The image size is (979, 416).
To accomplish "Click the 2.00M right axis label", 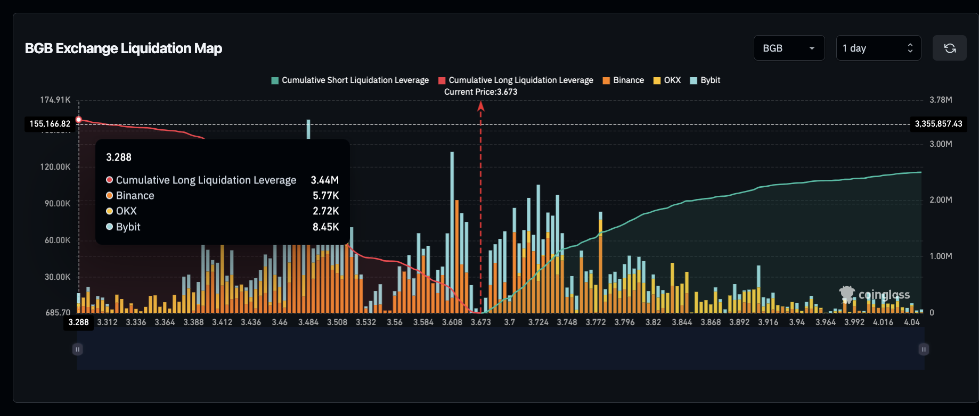I will pos(941,200).
